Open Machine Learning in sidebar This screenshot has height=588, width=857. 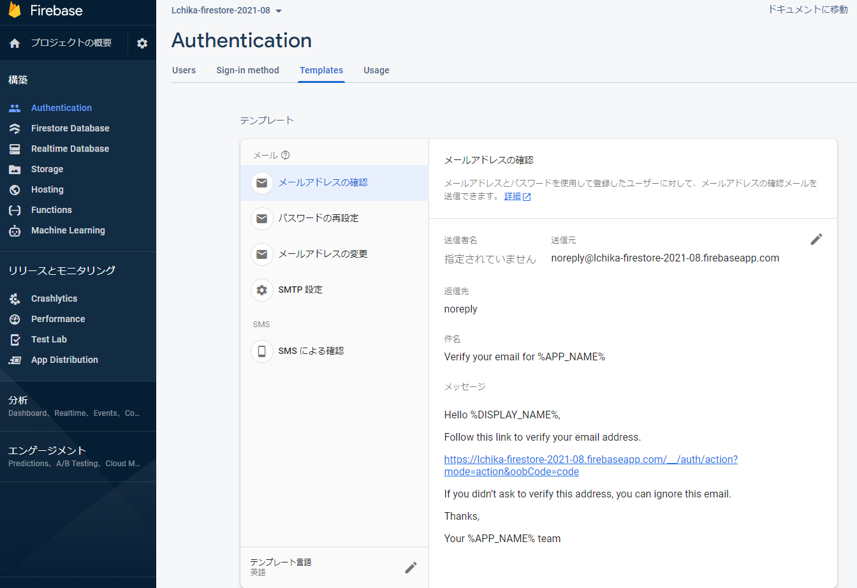pos(68,231)
